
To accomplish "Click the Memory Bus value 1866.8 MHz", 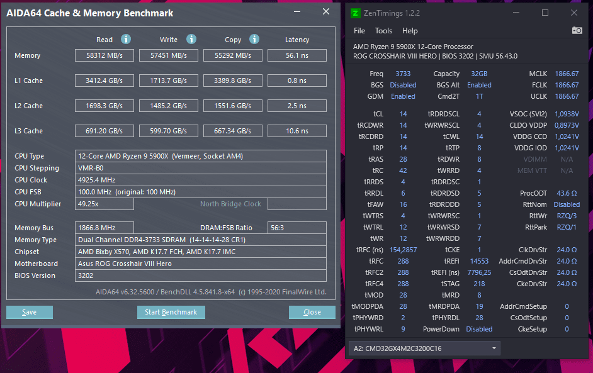I will 104,228.
